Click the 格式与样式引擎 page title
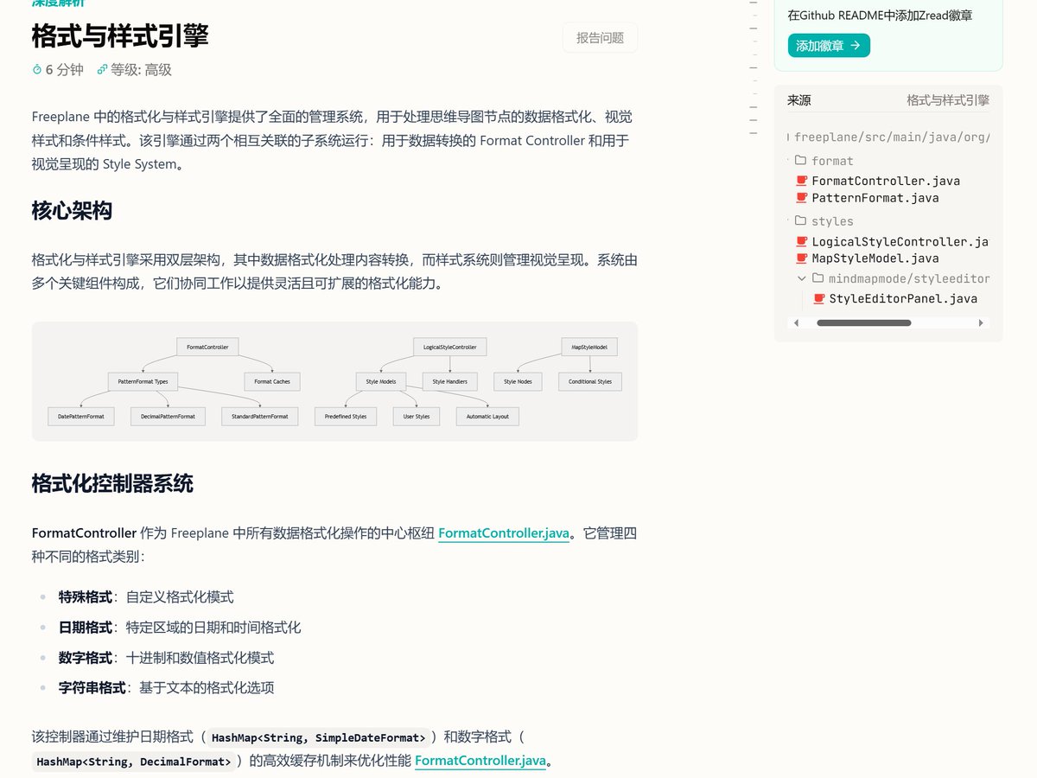Viewport: 1037px width, 778px height. pos(120,36)
